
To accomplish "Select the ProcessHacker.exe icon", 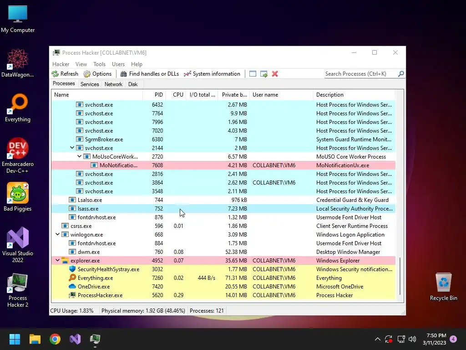I will (72, 295).
